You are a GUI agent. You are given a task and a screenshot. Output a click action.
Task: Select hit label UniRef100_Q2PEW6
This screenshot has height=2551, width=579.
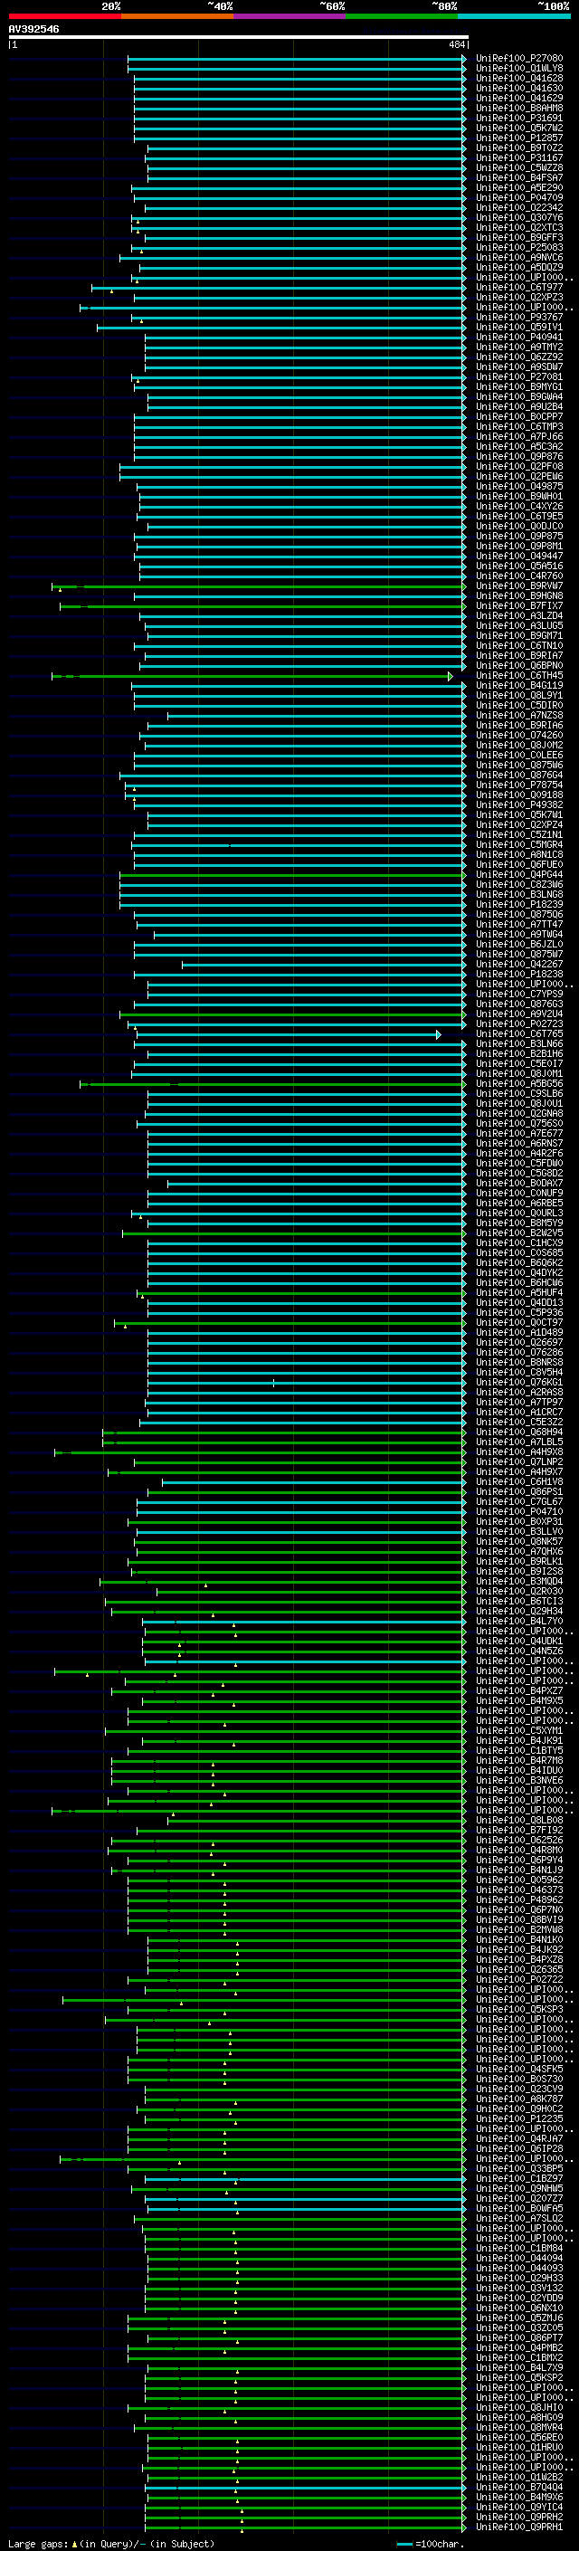pos(518,476)
